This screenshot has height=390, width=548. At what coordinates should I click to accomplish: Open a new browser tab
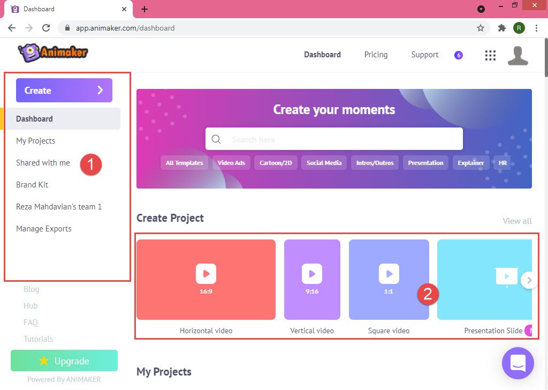tap(144, 9)
